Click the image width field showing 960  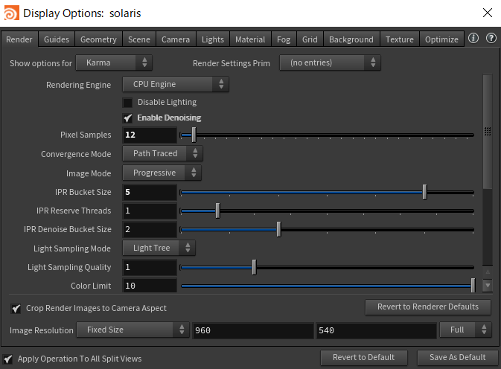[253, 330]
